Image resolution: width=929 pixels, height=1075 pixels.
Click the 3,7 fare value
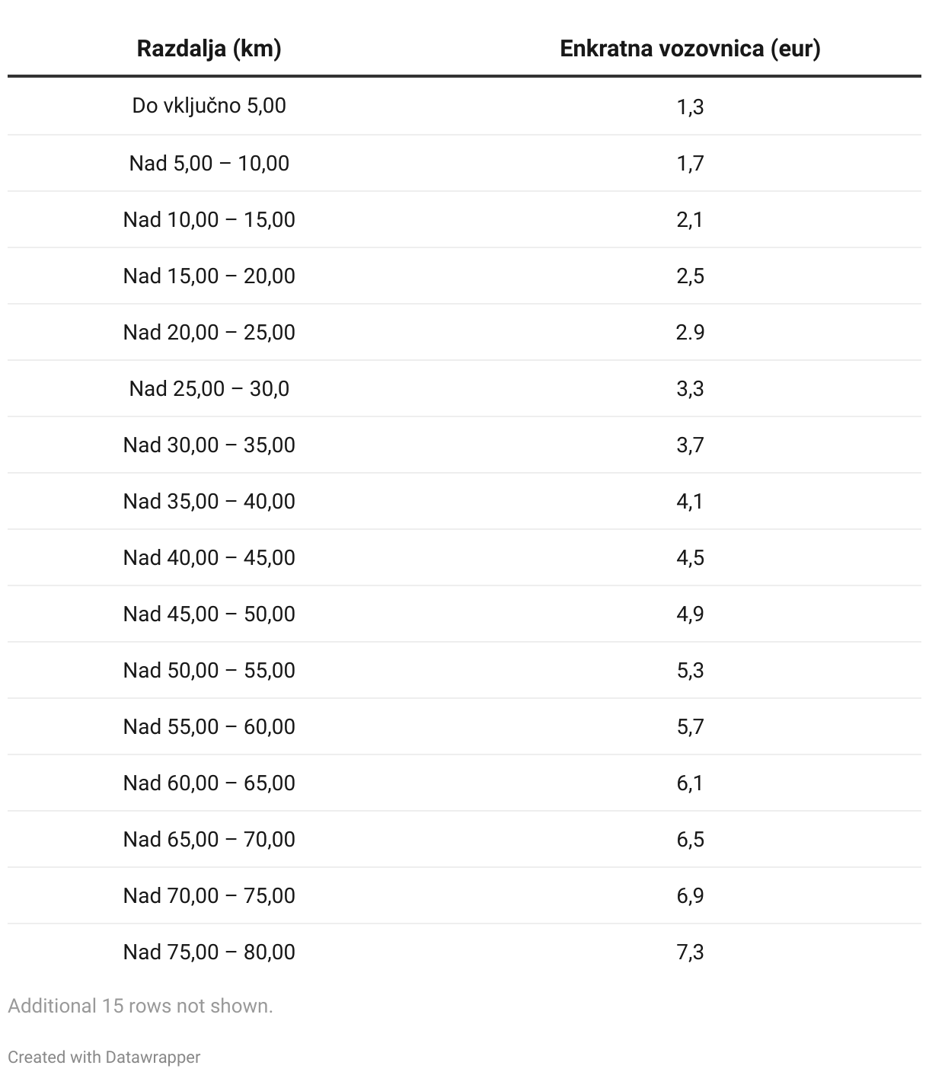(690, 445)
